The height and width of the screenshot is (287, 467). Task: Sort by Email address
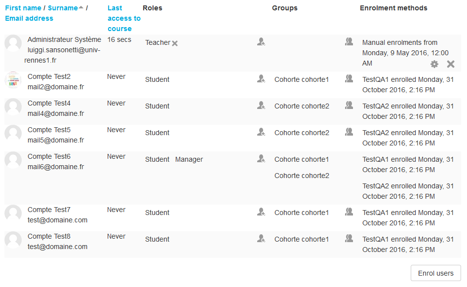pyautogui.click(x=29, y=18)
